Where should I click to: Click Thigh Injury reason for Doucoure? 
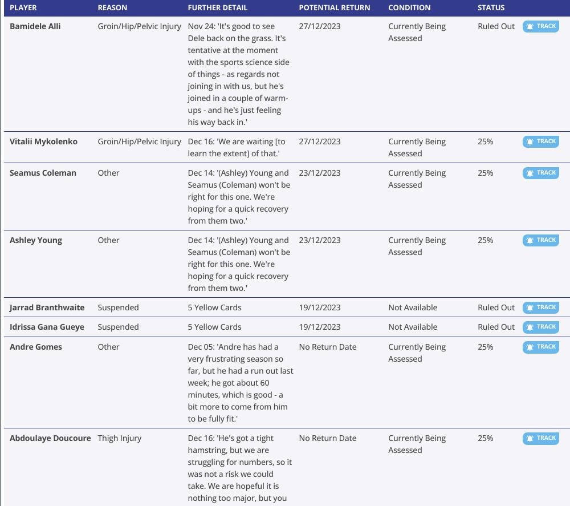(x=119, y=438)
